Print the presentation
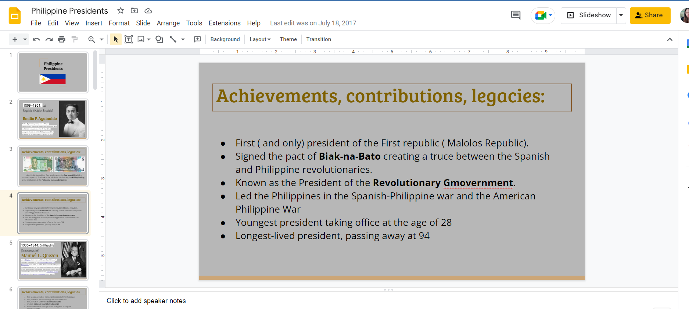The width and height of the screenshot is (689, 309). [x=62, y=39]
